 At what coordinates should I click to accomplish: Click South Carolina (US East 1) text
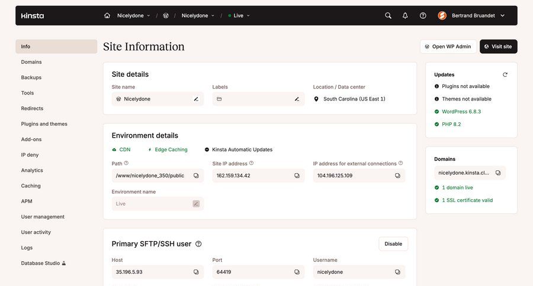[x=354, y=99]
